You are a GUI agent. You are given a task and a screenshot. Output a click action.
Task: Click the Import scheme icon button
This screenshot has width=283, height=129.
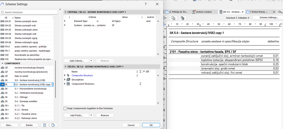pos(44,125)
